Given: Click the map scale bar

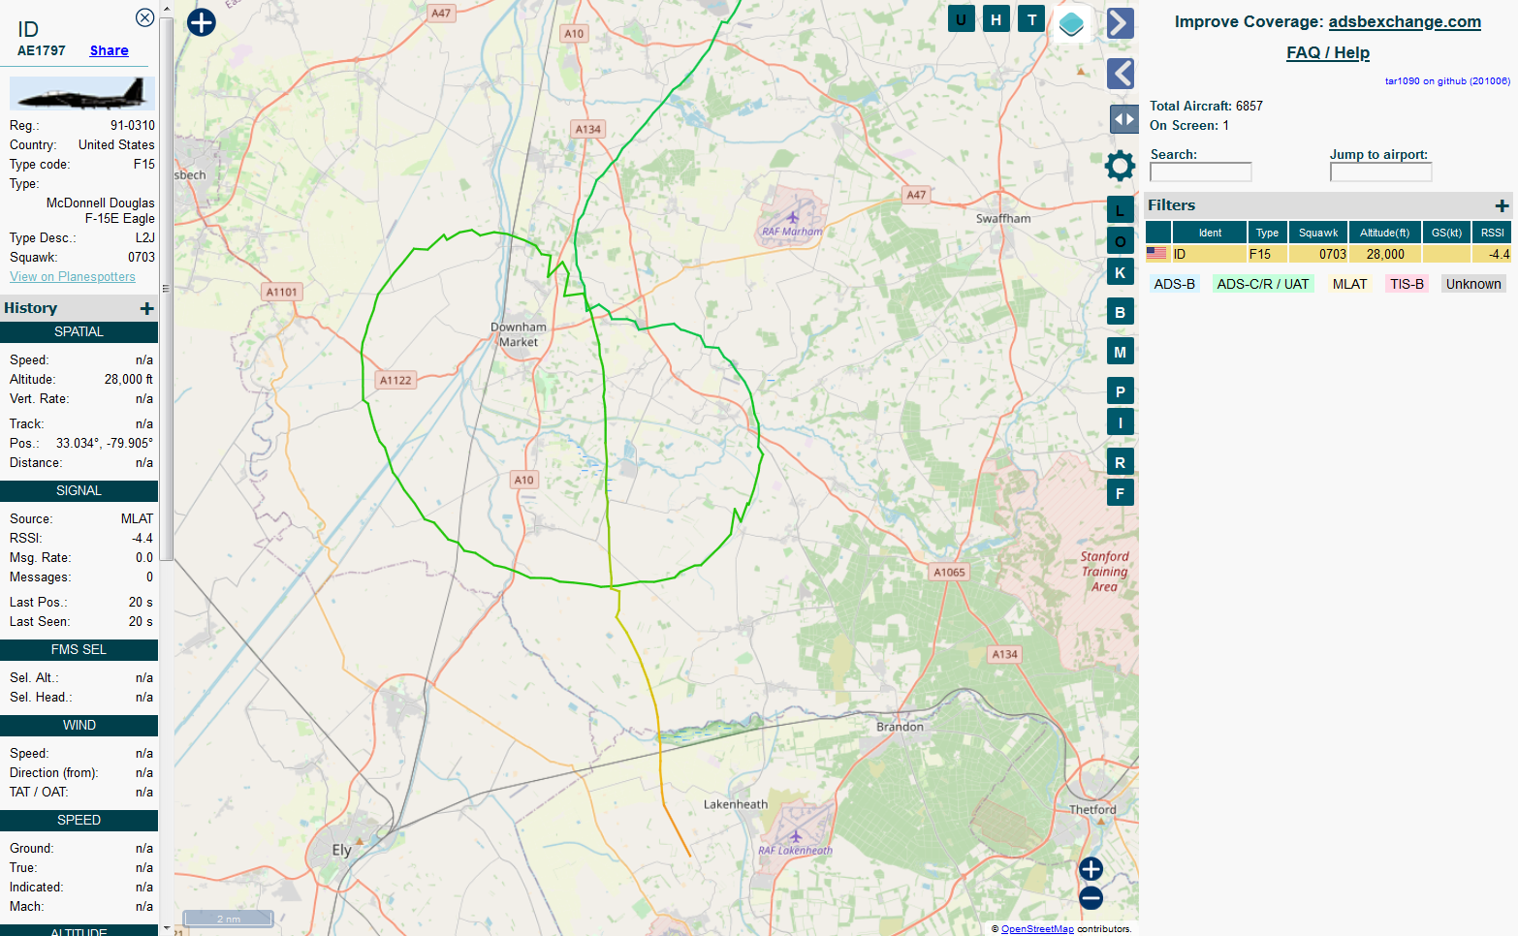Looking at the screenshot, I should [x=229, y=919].
